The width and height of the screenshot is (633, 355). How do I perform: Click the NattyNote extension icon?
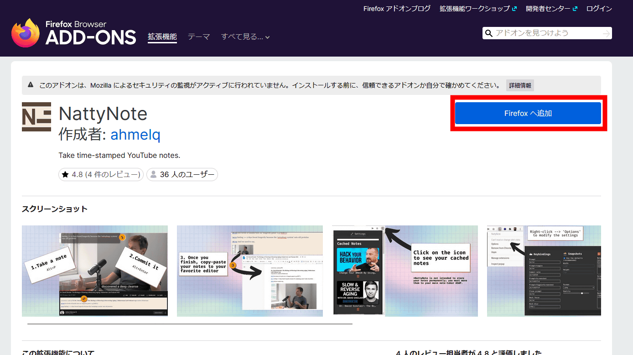point(36,117)
